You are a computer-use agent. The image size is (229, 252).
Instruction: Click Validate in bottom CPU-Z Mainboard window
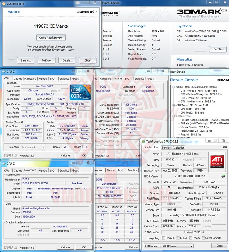(66, 247)
